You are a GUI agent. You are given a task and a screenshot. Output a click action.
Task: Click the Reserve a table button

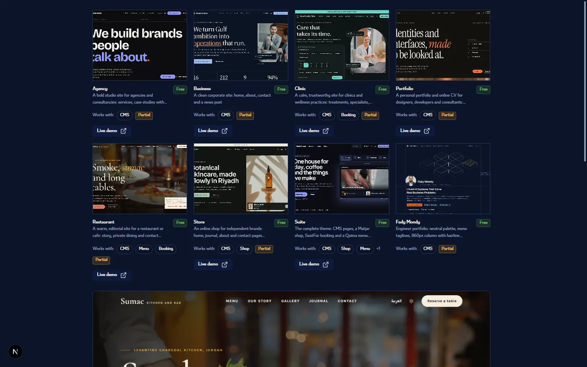click(442, 301)
